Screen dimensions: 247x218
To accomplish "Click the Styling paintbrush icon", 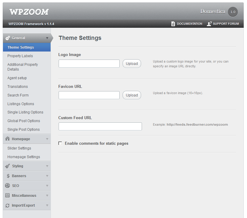I will click(7, 166).
